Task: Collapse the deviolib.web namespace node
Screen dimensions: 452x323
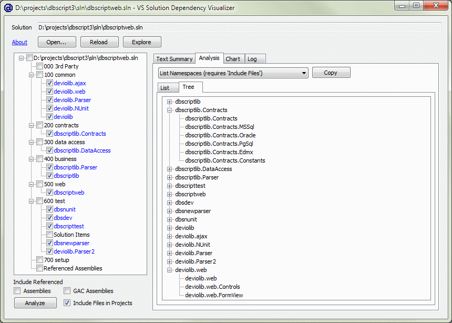Action: click(x=169, y=270)
